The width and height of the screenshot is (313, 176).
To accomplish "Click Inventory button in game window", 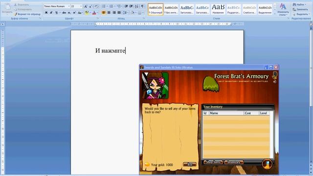I will 234,162.
